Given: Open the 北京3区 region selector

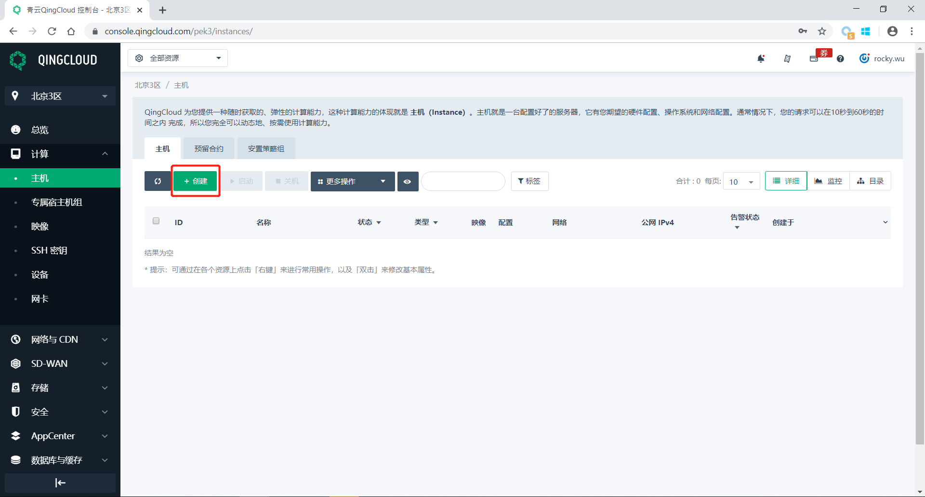Looking at the screenshot, I should (x=60, y=96).
